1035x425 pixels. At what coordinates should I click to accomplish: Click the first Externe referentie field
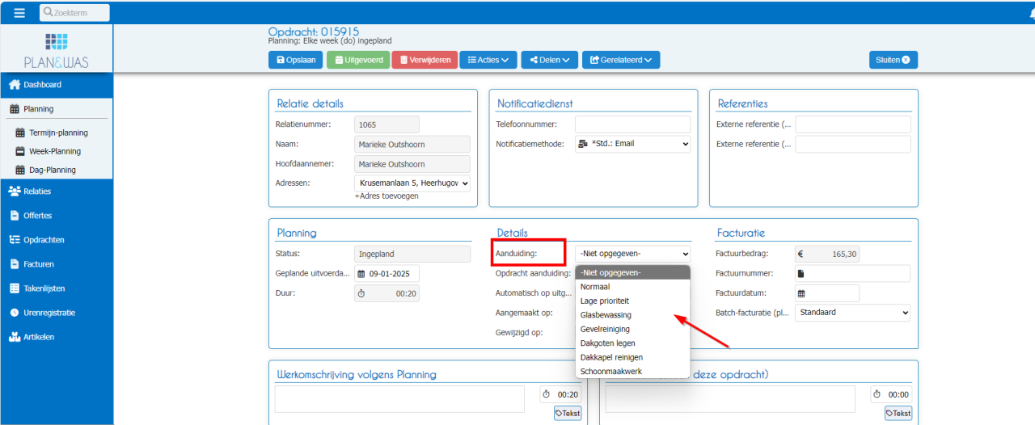pyautogui.click(x=853, y=124)
